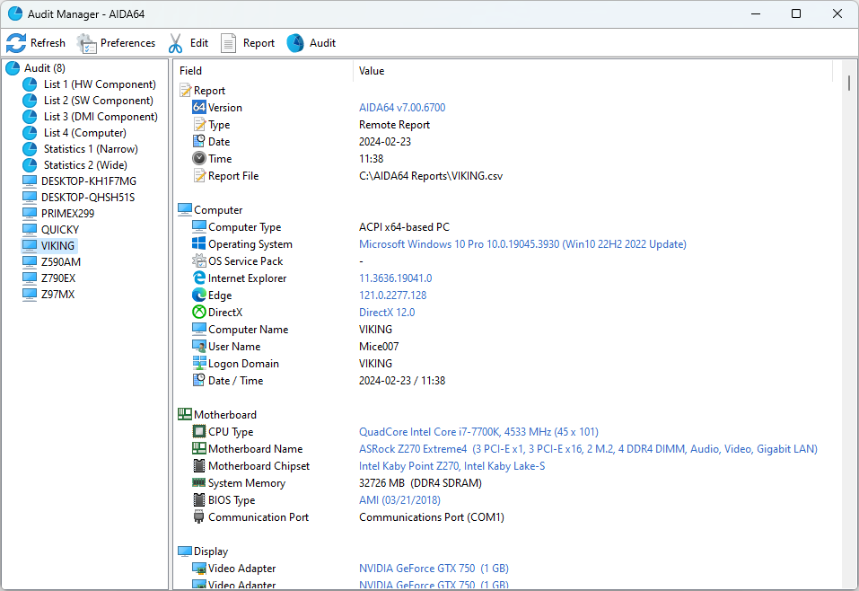859x591 pixels.
Task: Click the DirectX 12.0 link
Action: coord(387,313)
